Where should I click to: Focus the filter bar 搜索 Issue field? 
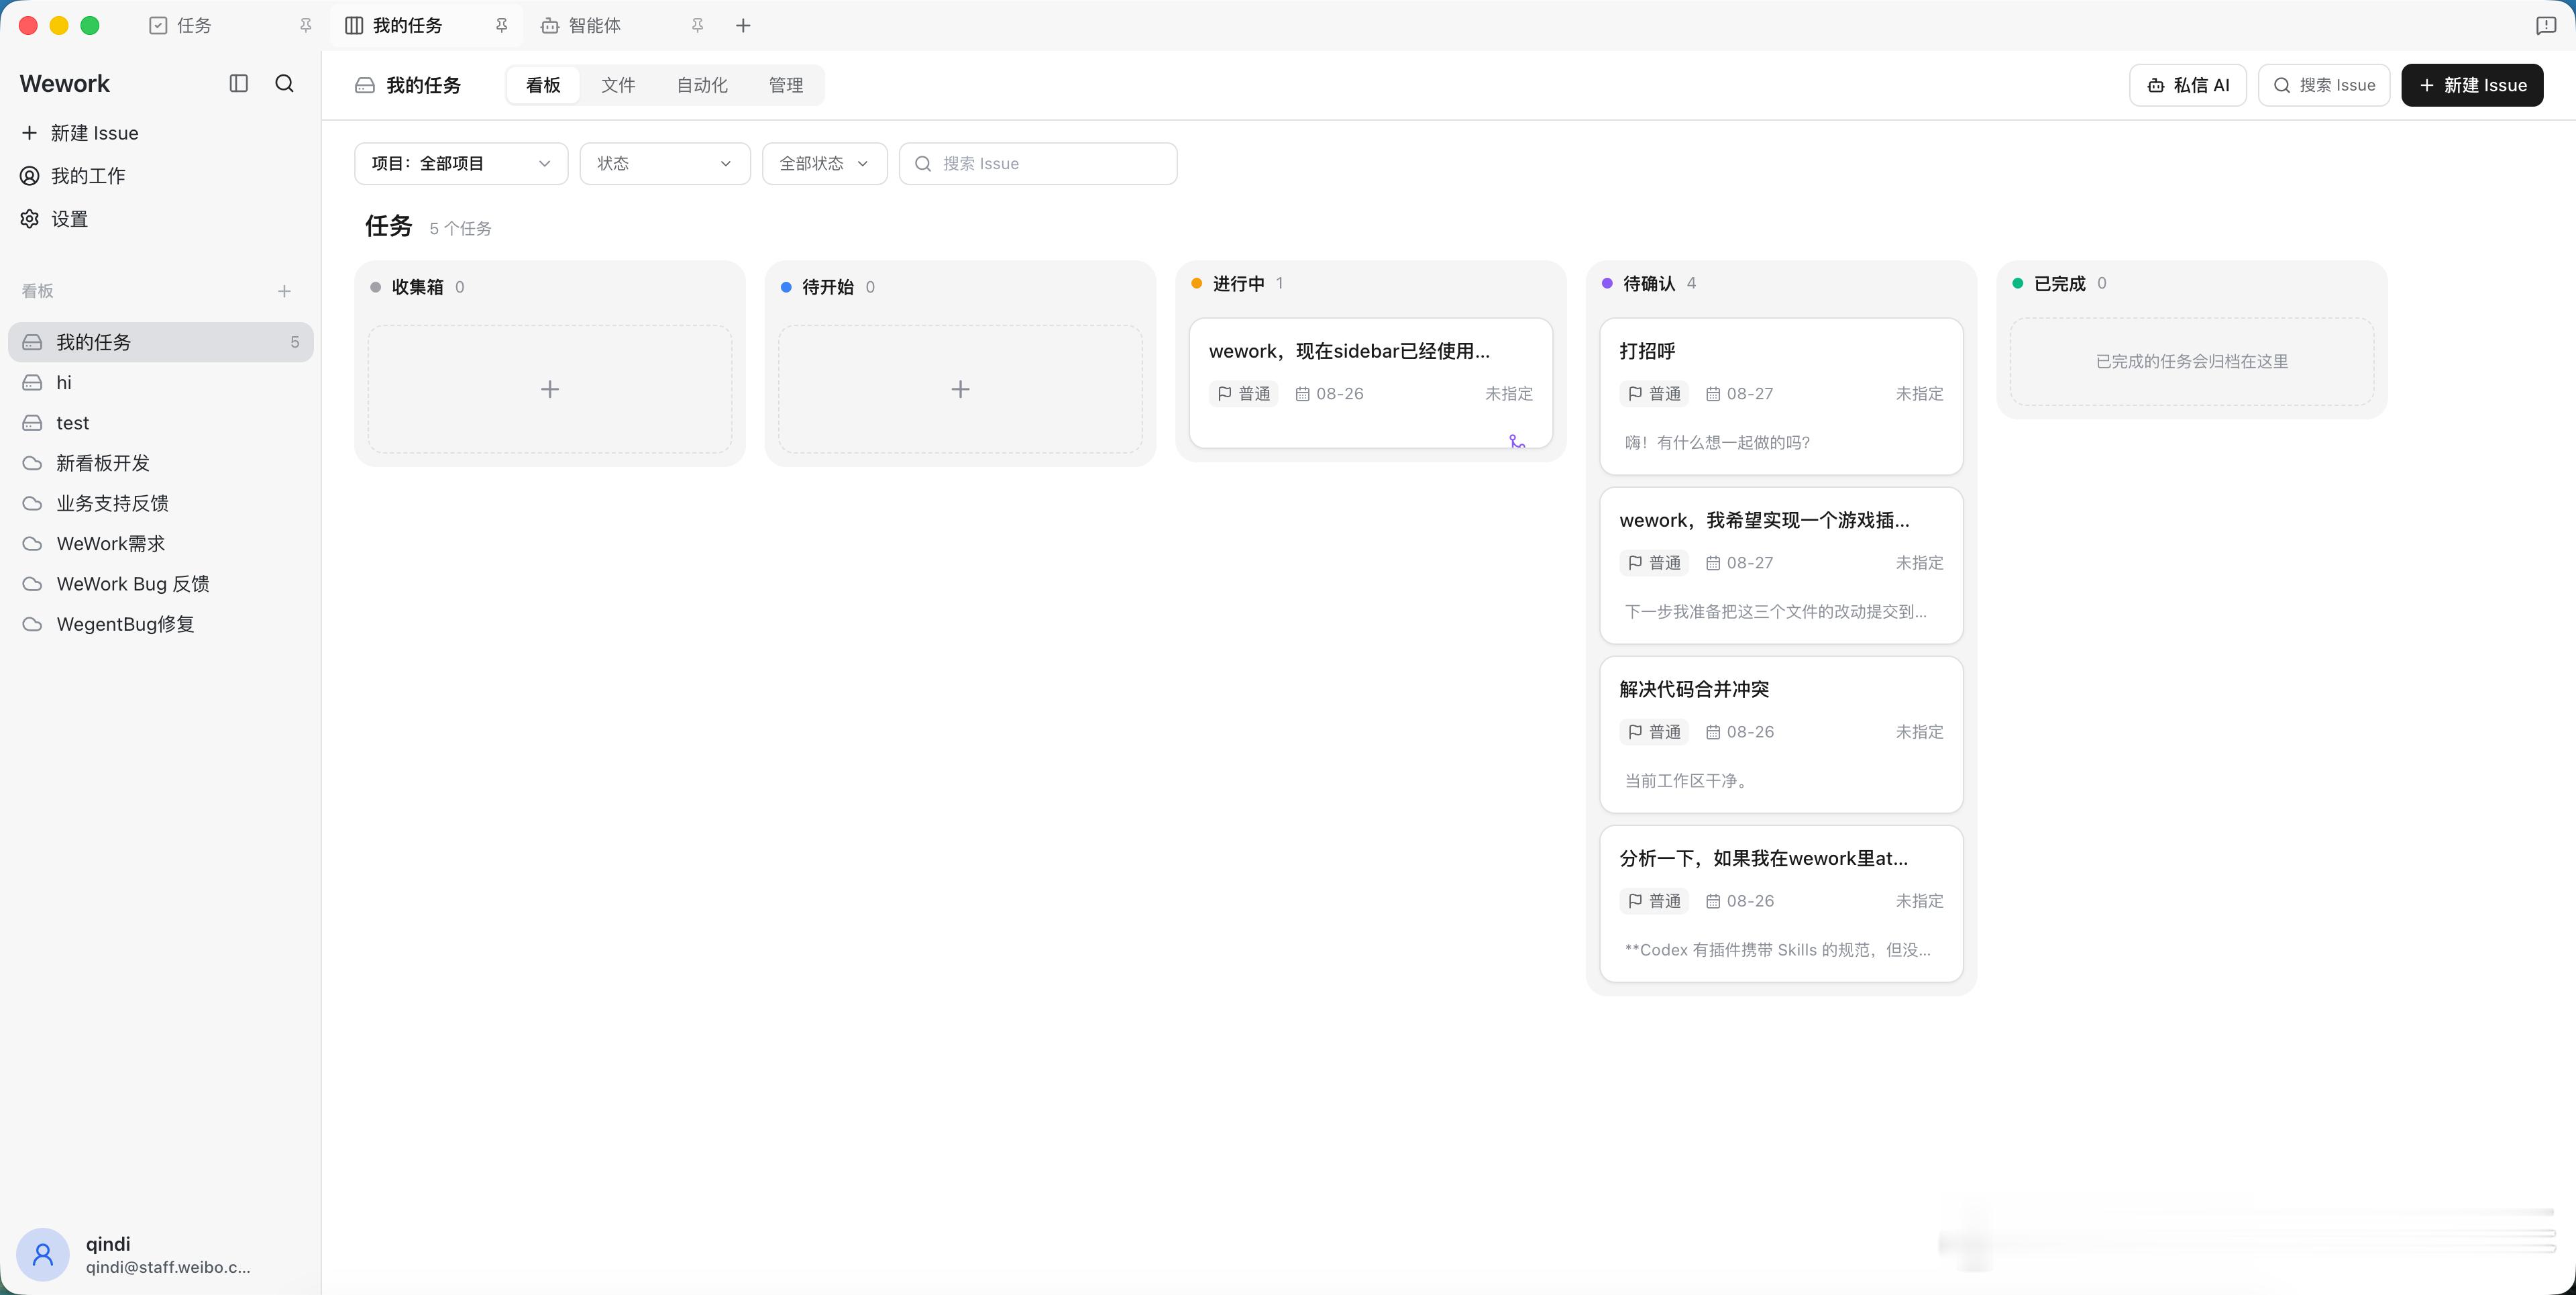(1038, 163)
